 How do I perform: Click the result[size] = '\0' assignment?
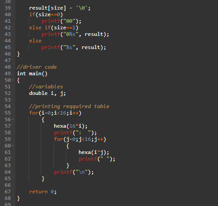coord(60,8)
